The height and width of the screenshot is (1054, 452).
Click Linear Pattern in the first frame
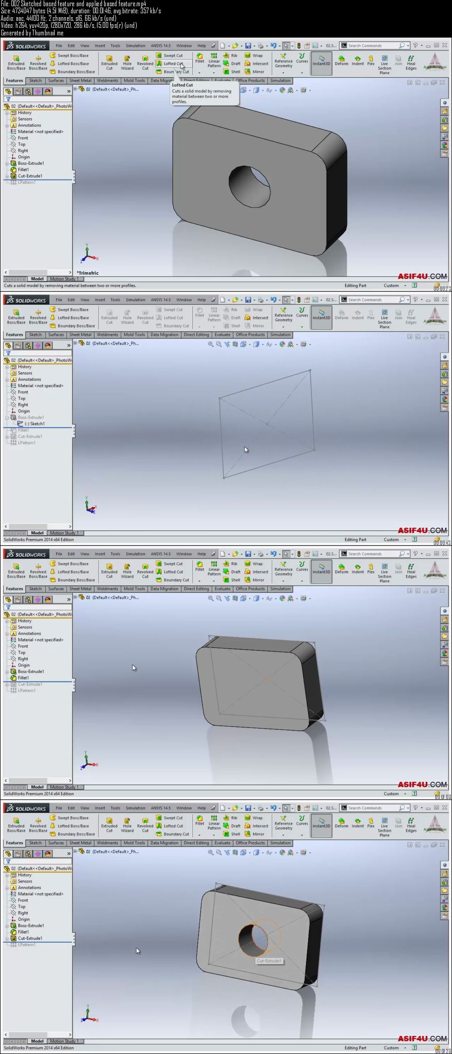click(214, 61)
